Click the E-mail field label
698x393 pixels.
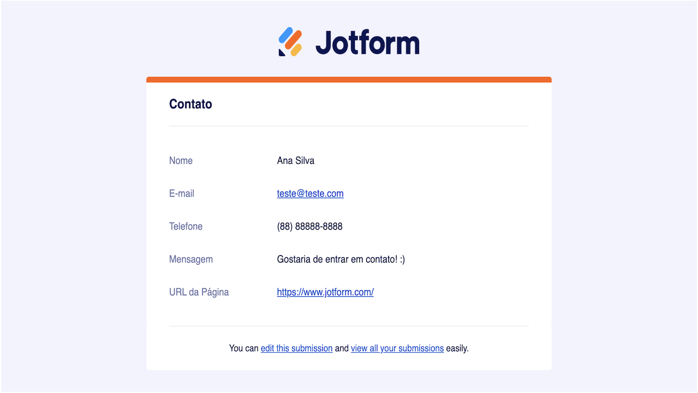click(182, 193)
